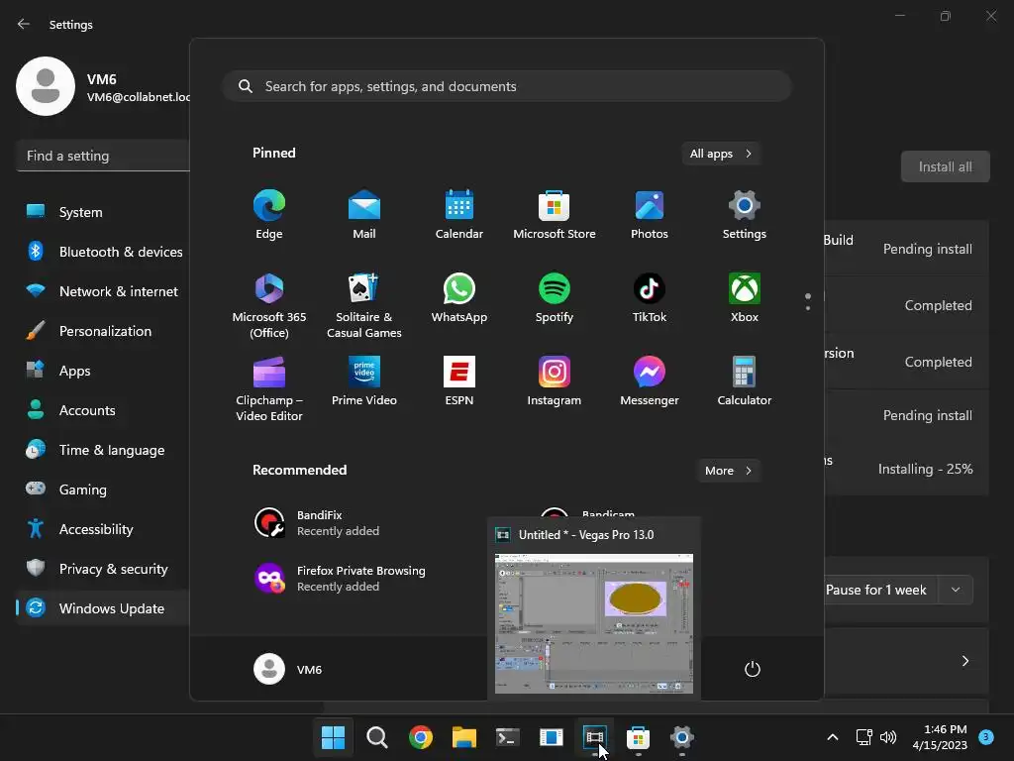
Task: Open the Spotify app
Action: [555, 298]
